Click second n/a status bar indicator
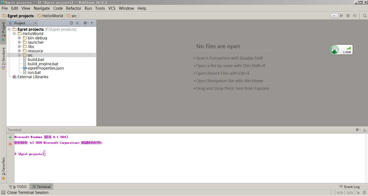Image resolution: width=368 pixels, height=196 pixels. [350, 192]
